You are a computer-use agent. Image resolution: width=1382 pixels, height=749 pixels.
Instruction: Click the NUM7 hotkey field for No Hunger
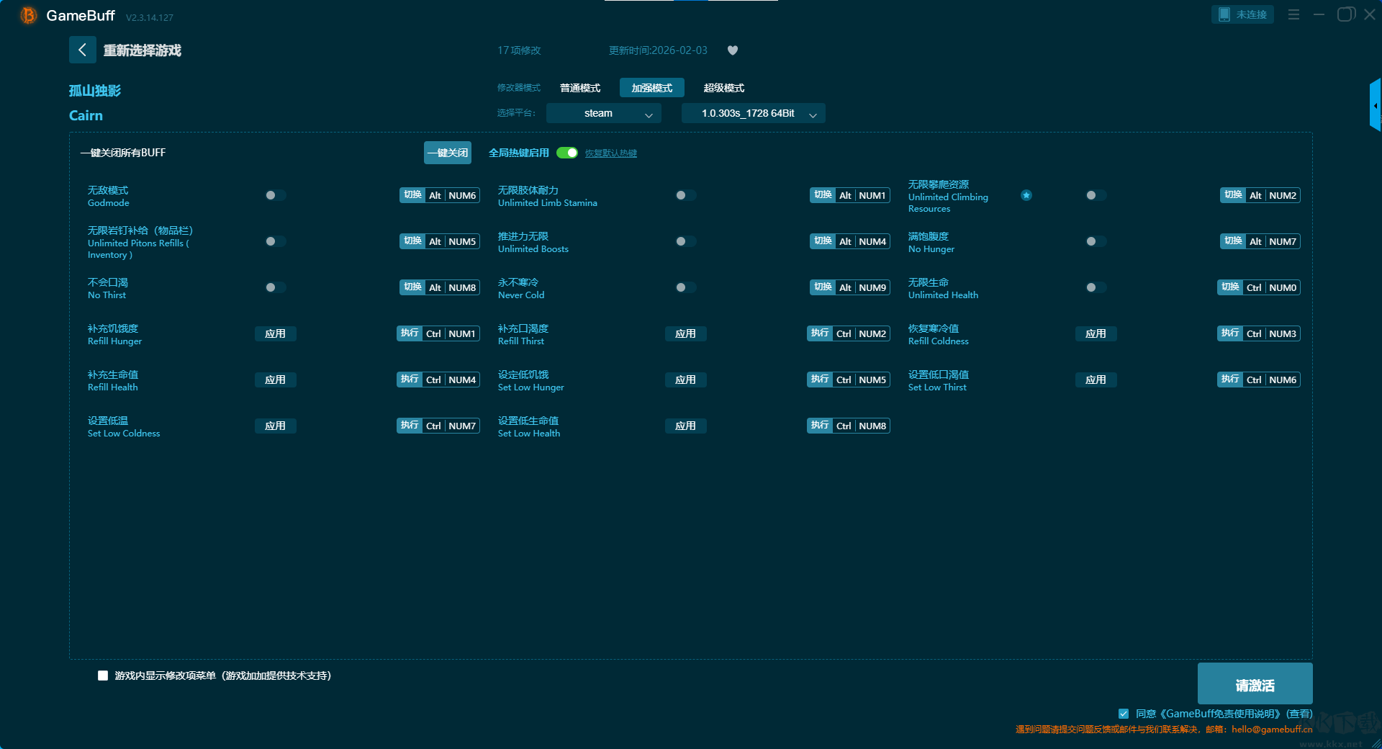1282,241
